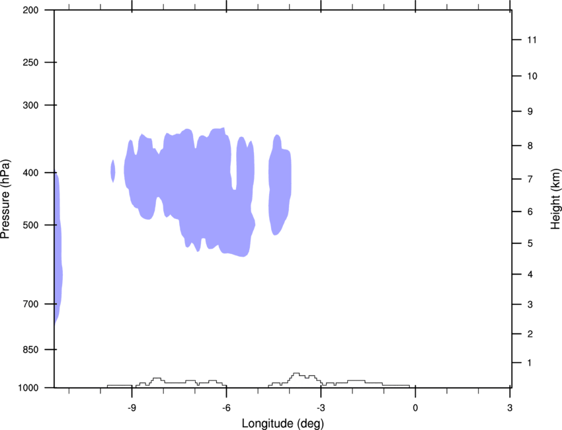The width and height of the screenshot is (562, 430).
Task: Click the 'Longitude (deg)' axis title
Action: pyautogui.click(x=283, y=423)
